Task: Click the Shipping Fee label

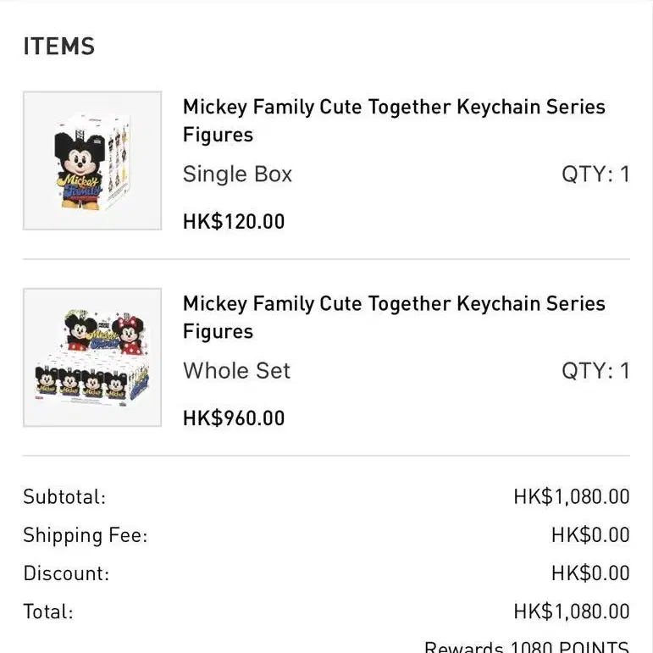Action: click(x=85, y=535)
